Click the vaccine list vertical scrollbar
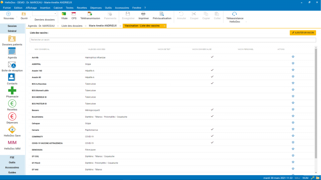 pos(315,100)
